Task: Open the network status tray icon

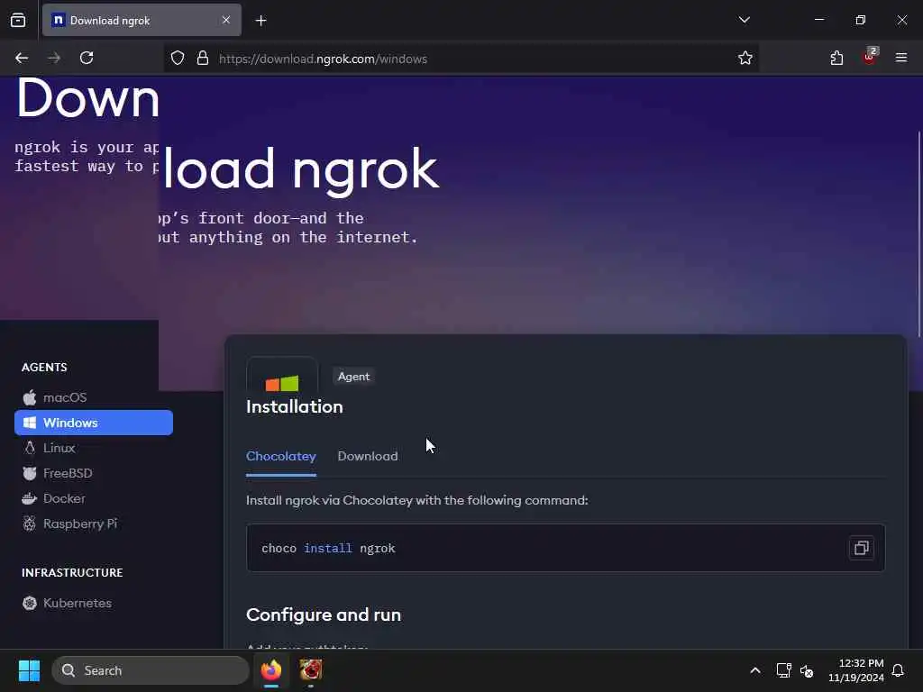Action: (783, 670)
